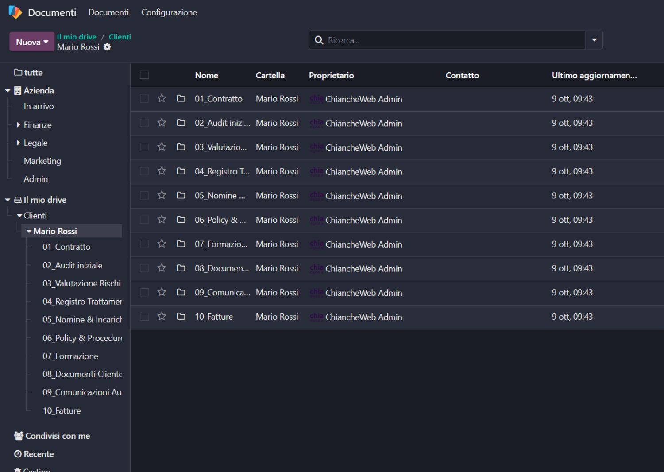Select 10_Fatture in the sidebar tree

62,410
